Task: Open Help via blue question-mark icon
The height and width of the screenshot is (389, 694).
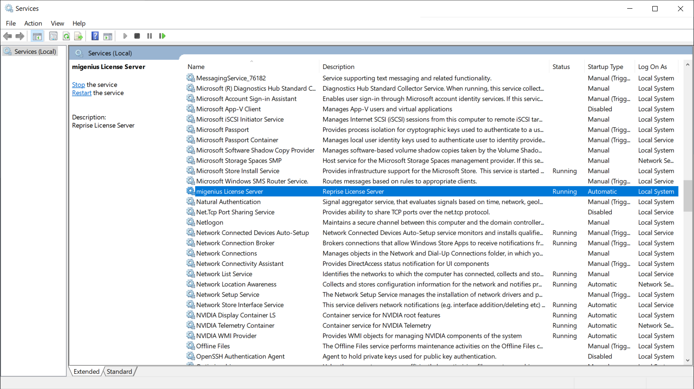Action: click(x=95, y=36)
